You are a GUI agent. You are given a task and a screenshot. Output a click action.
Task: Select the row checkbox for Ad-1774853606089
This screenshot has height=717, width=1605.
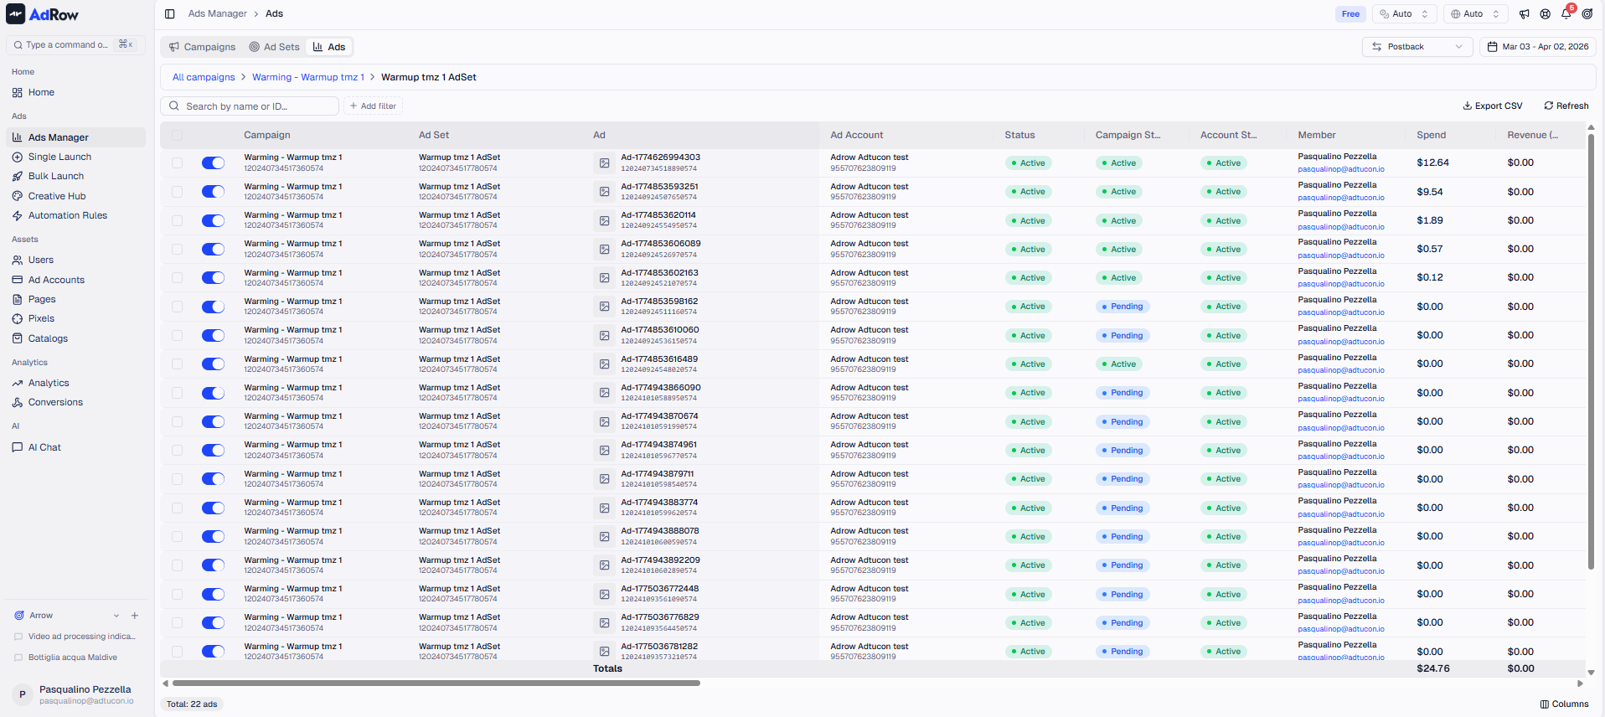(x=177, y=249)
